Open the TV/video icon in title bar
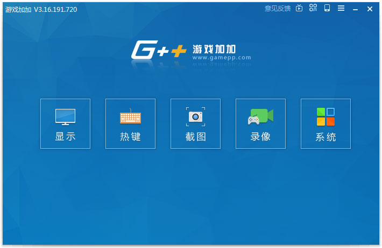Viewport: 382px width, 248px height. [x=299, y=8]
